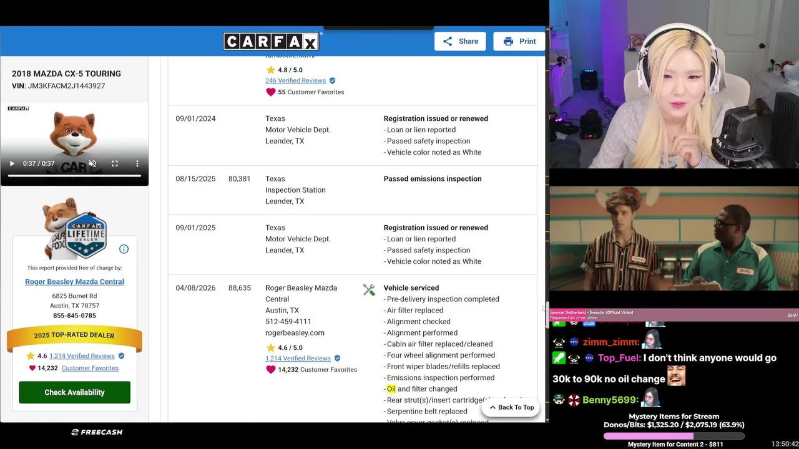Screen dimensions: 799x449
Task: Click phone number 512-459-4111
Action: click(288, 321)
